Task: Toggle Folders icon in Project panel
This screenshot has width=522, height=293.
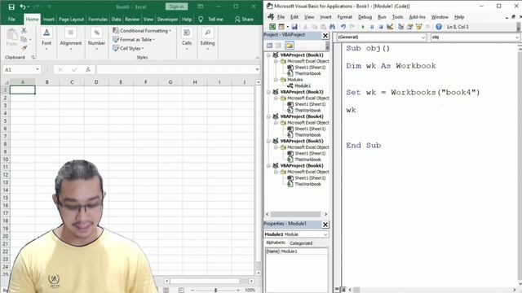Action: (290, 46)
